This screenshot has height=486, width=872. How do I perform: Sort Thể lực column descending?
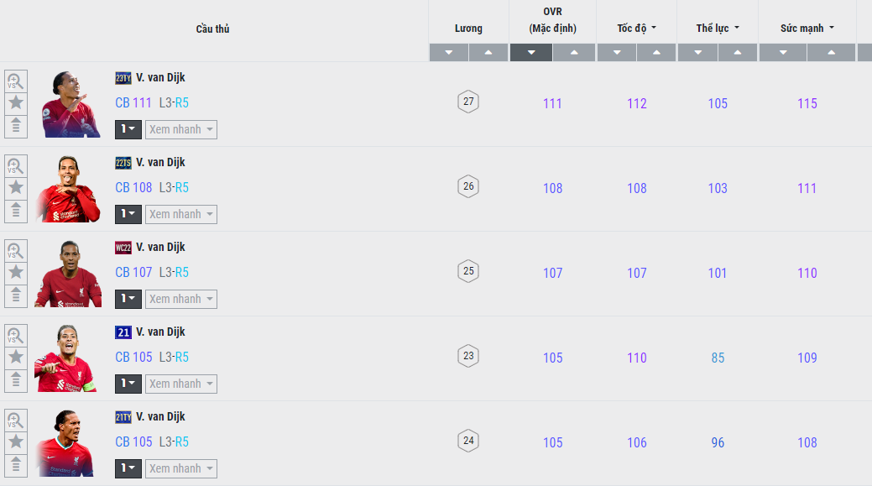coord(698,52)
